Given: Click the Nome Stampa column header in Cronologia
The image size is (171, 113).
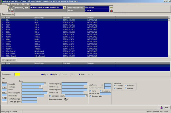Looking at the screenshot, I should pyautogui.click(x=48, y=63).
